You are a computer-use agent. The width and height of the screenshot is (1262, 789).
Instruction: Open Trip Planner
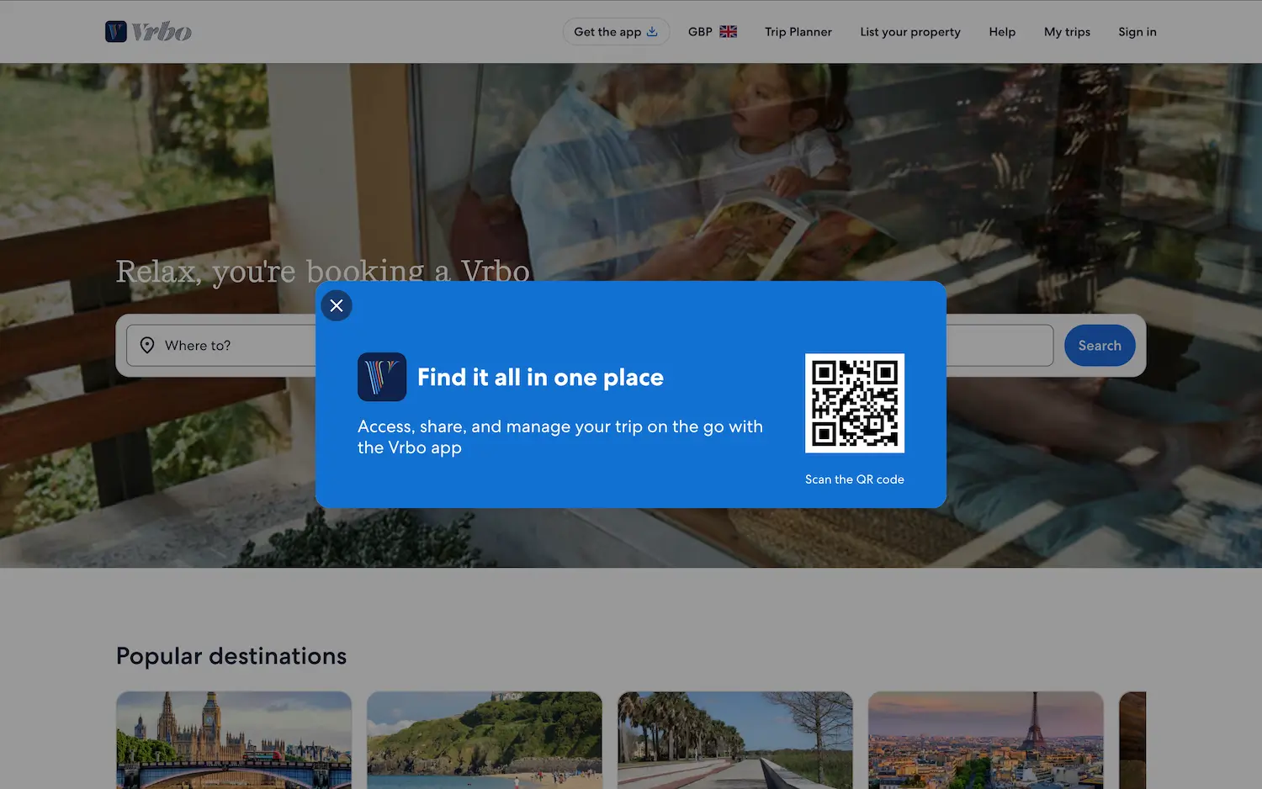(798, 32)
